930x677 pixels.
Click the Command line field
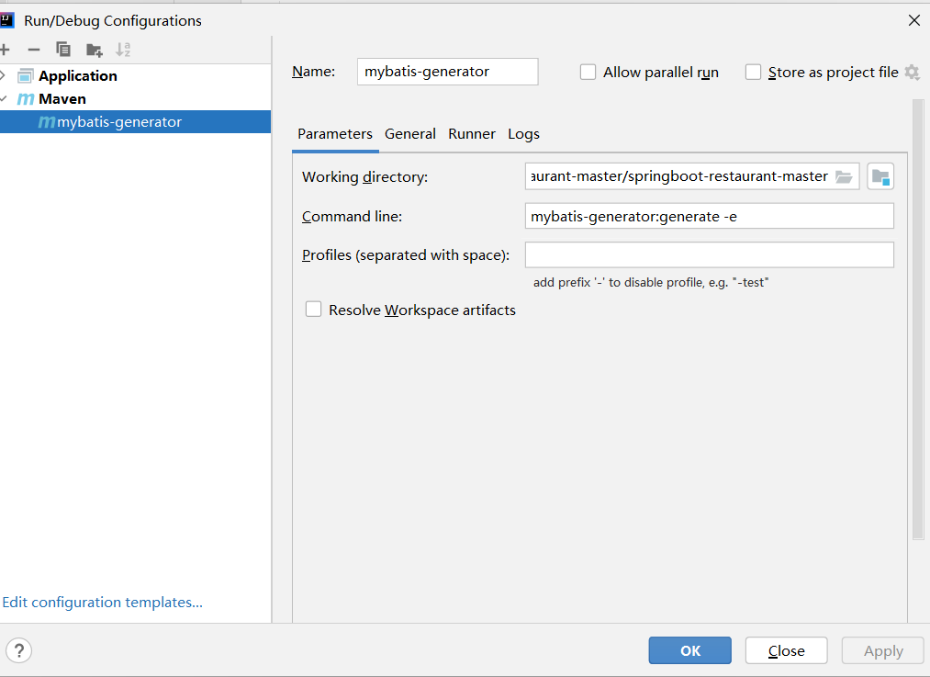click(x=710, y=216)
